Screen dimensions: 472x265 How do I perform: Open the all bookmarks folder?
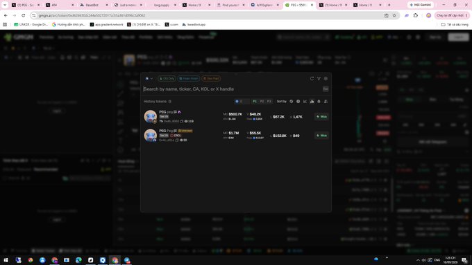click(455, 25)
